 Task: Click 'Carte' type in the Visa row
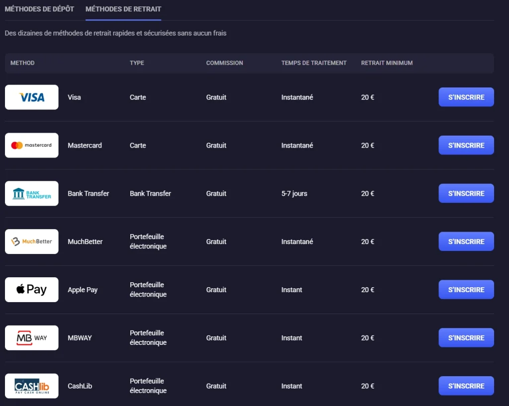[x=138, y=97]
